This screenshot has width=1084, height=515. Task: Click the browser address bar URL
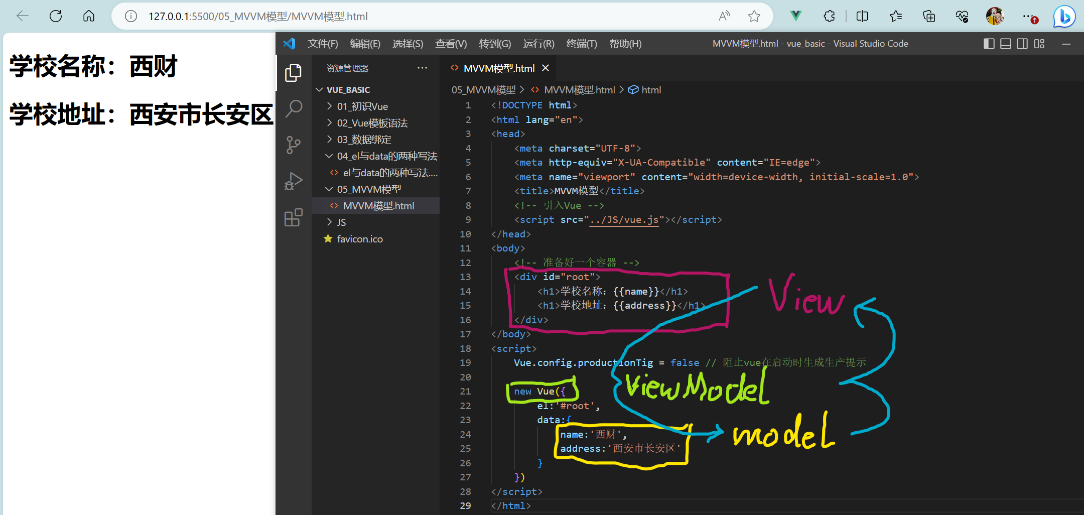pos(258,17)
